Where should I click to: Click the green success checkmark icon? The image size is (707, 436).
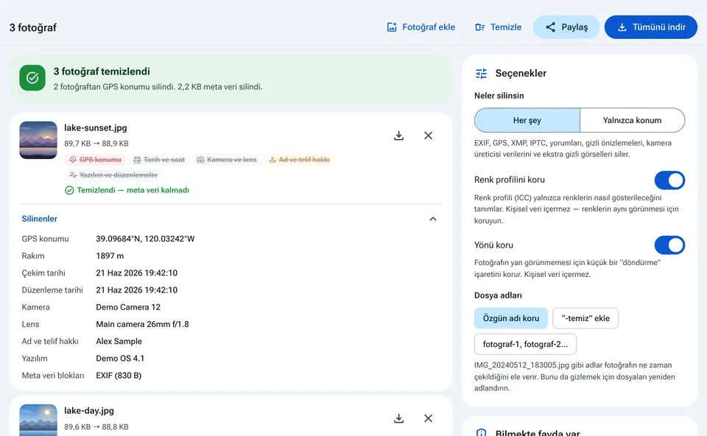[x=32, y=77]
